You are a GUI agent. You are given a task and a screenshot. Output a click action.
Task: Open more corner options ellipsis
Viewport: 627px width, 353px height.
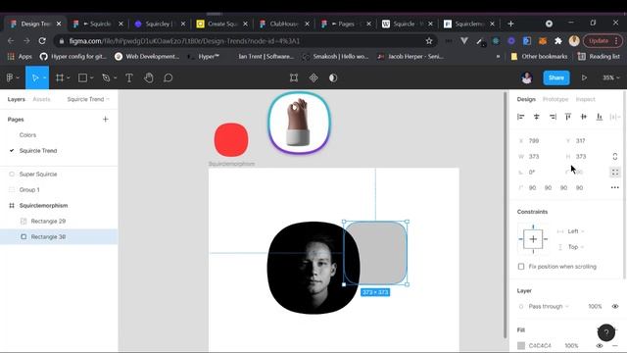click(x=615, y=187)
